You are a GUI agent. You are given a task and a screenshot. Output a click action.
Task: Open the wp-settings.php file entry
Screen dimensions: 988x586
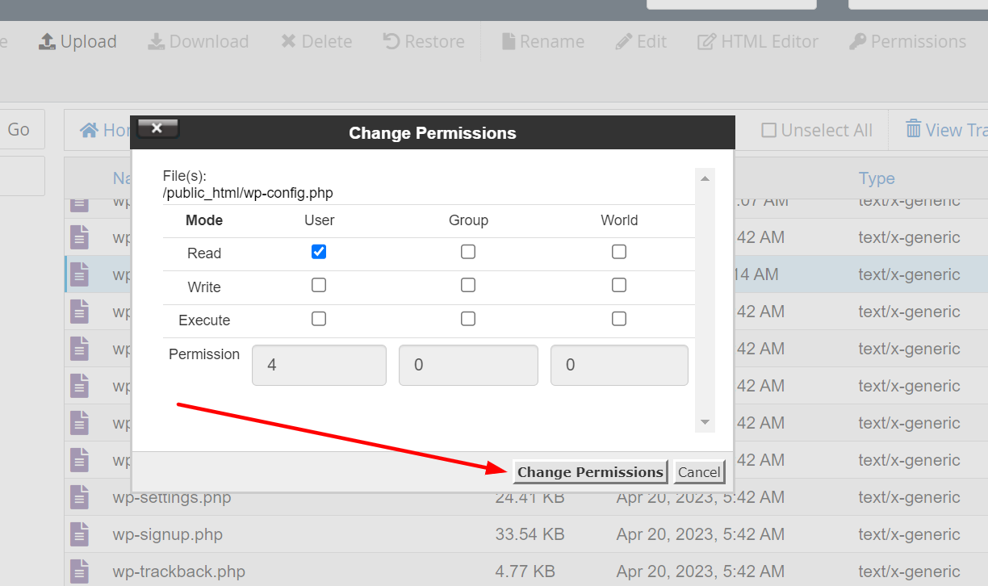[x=171, y=496]
